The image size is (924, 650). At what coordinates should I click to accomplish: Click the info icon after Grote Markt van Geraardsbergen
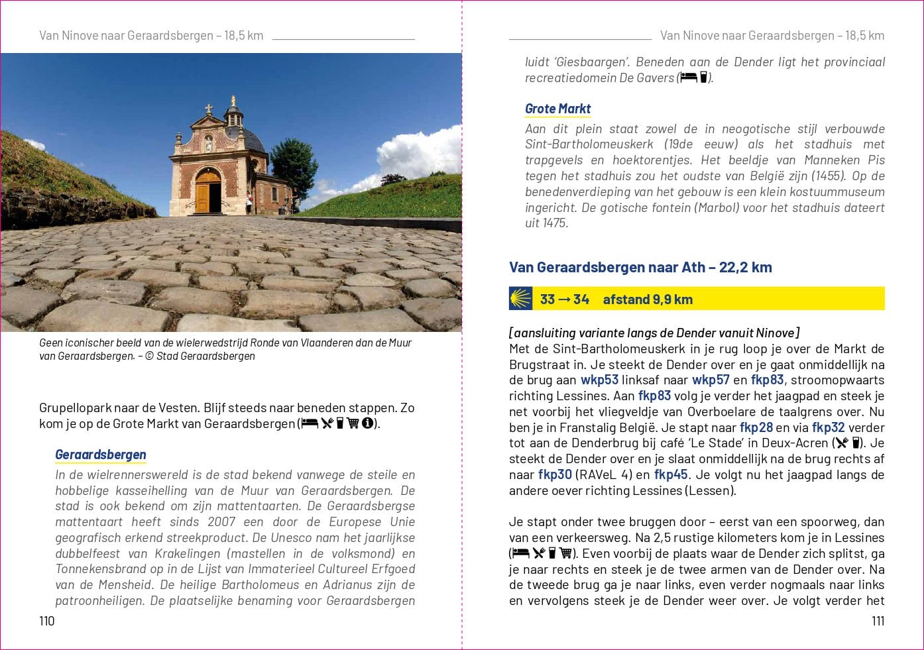[368, 423]
